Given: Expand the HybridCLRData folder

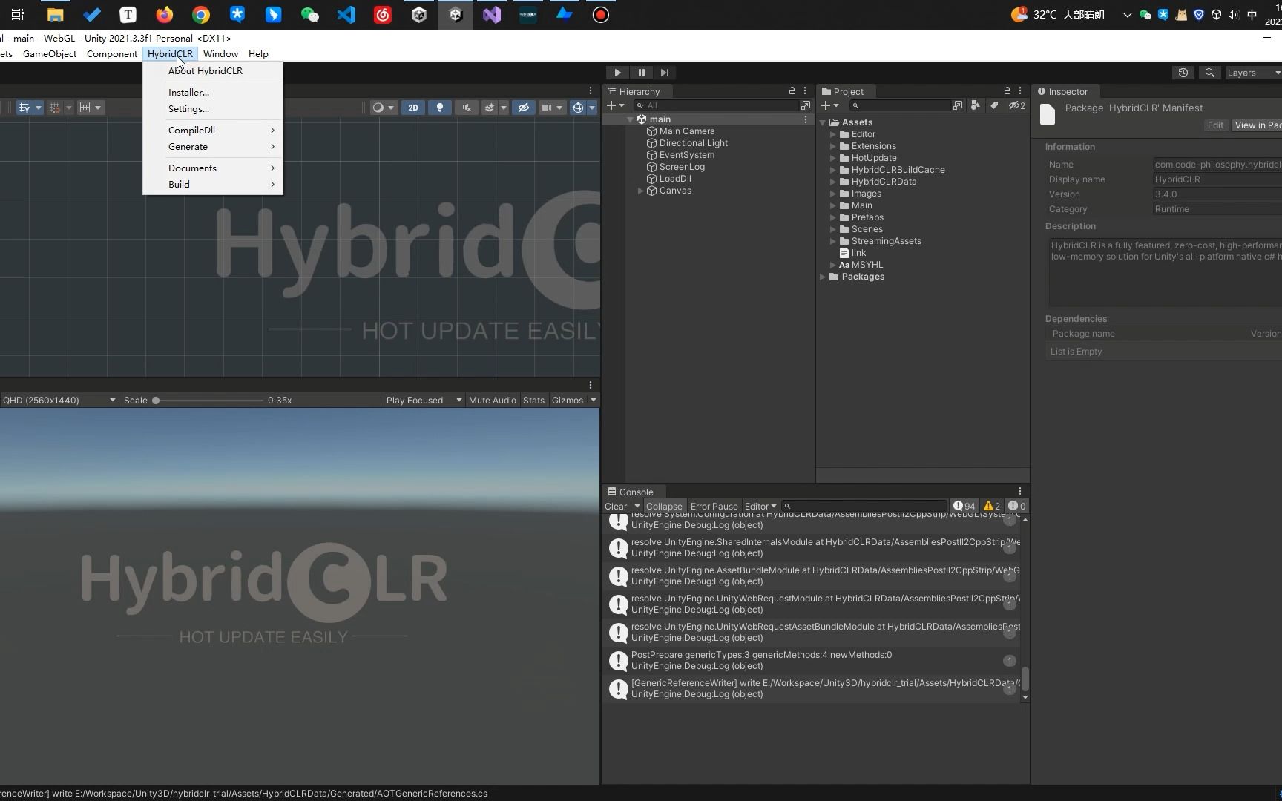Looking at the screenshot, I should [833, 182].
